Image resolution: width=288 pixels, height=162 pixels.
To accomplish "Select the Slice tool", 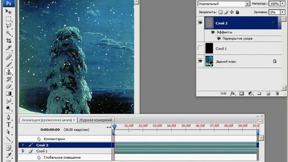I will coord(9,48).
